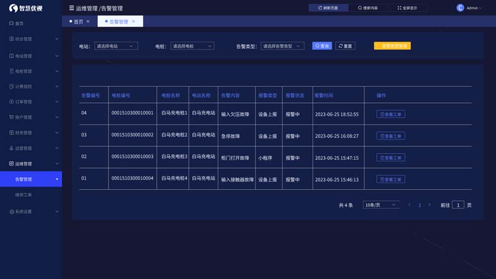Click the yellow 告警类型管理 button
This screenshot has width=496, height=279.
click(392, 46)
